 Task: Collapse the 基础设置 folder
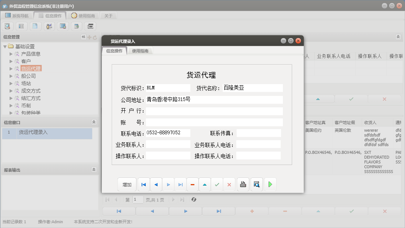[5, 46]
